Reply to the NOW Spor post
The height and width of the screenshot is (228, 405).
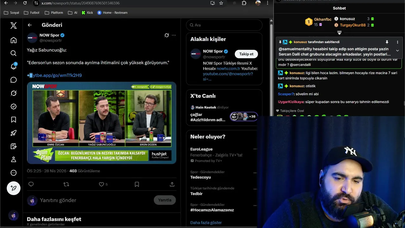pos(31,184)
